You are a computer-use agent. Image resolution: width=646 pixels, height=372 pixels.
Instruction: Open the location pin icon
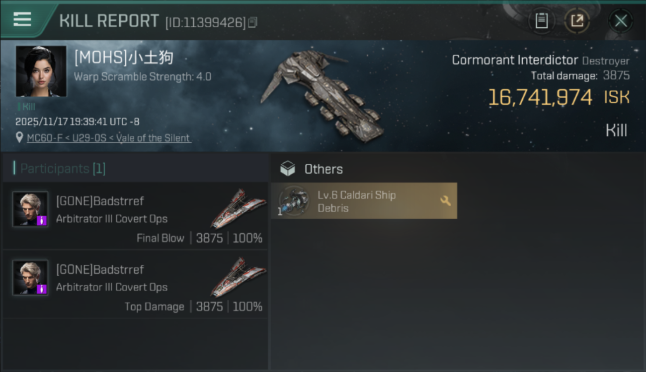pos(19,137)
